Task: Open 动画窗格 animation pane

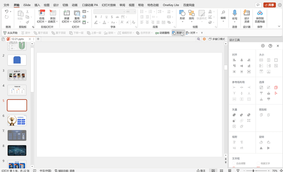Action: click(162, 33)
